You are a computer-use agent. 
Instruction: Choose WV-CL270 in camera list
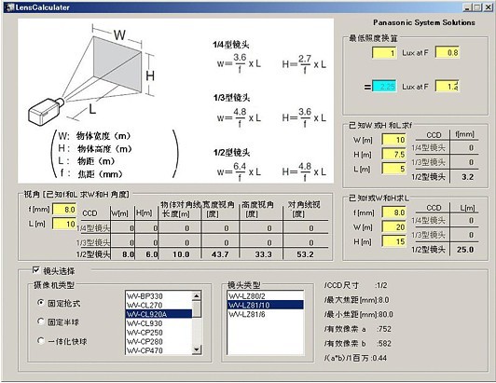click(x=158, y=305)
